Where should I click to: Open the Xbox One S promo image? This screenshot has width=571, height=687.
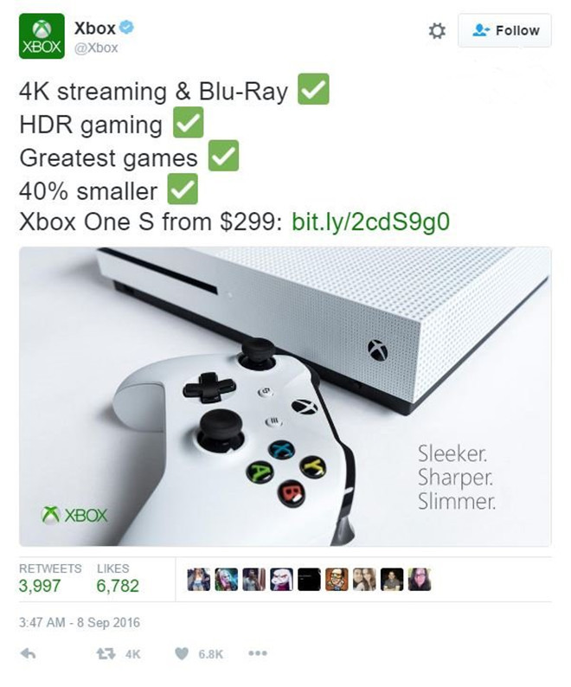[x=285, y=396]
